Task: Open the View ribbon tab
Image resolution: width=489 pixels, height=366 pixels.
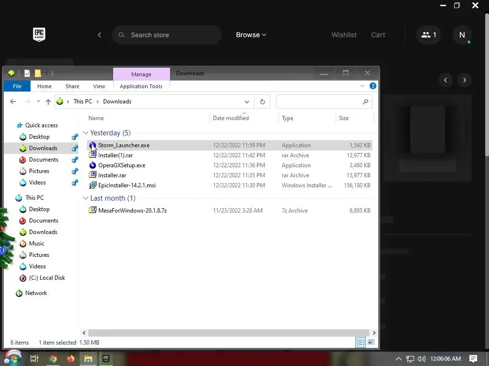Action: click(x=99, y=86)
